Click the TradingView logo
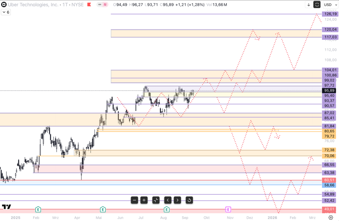 coord(6,207)
